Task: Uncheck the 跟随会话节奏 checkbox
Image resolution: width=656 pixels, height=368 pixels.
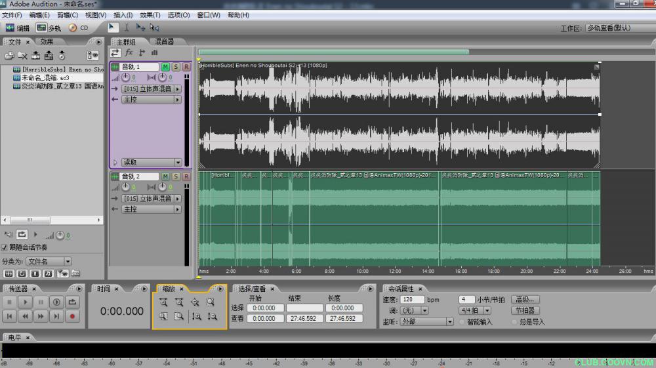Action: coord(5,248)
